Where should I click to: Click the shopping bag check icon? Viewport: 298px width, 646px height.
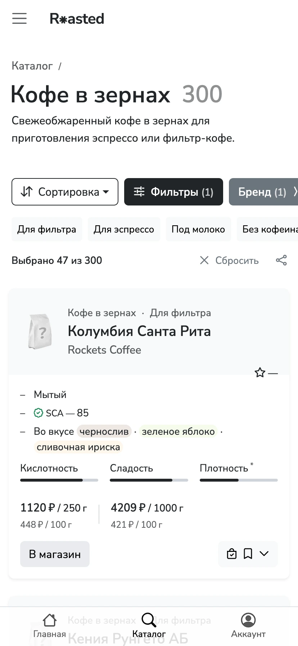[232, 553]
